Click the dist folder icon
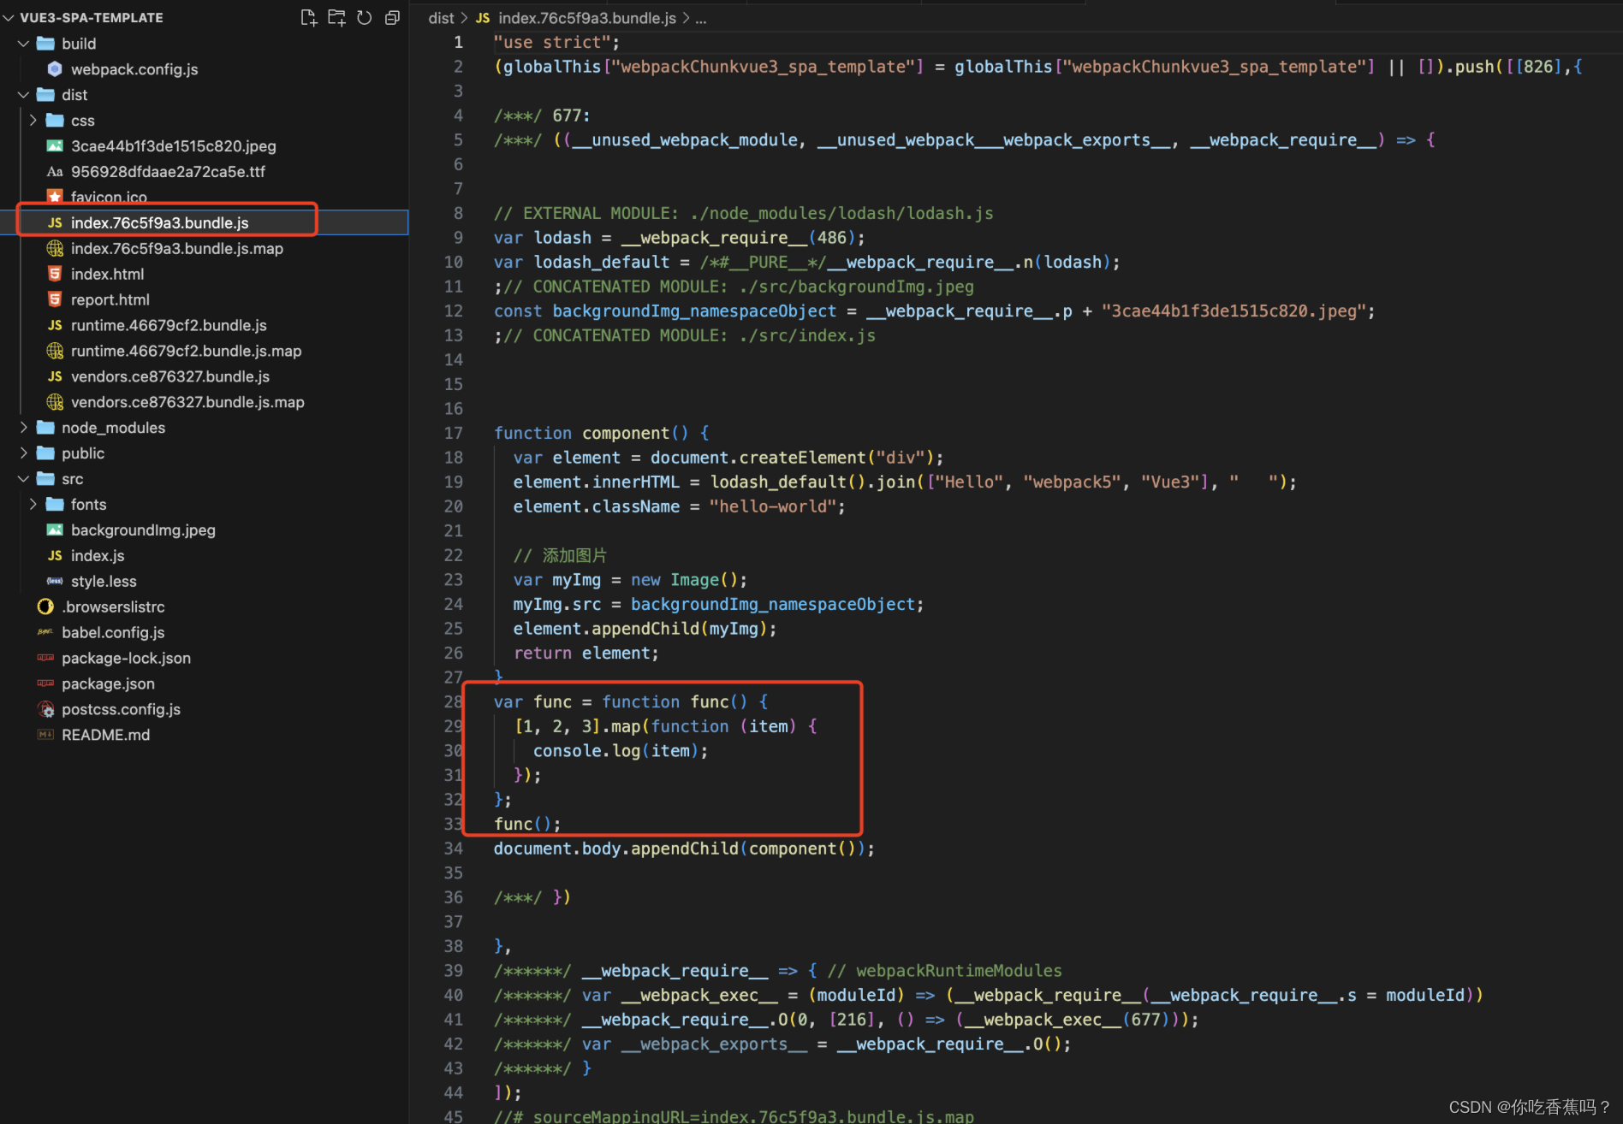This screenshot has width=1623, height=1124. [45, 95]
